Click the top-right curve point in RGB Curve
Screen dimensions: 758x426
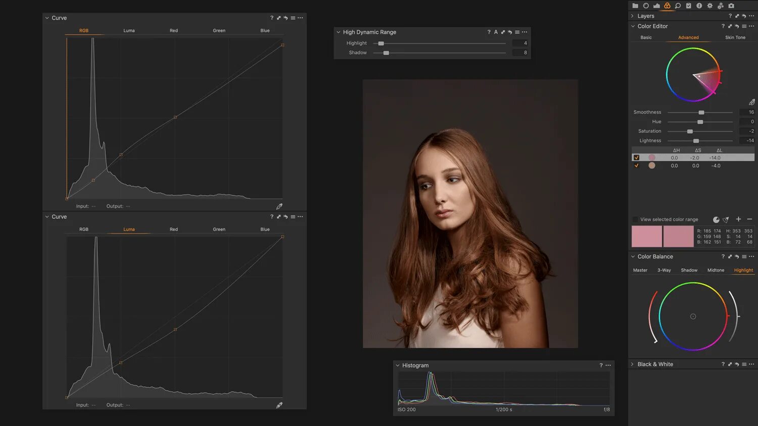click(x=282, y=45)
